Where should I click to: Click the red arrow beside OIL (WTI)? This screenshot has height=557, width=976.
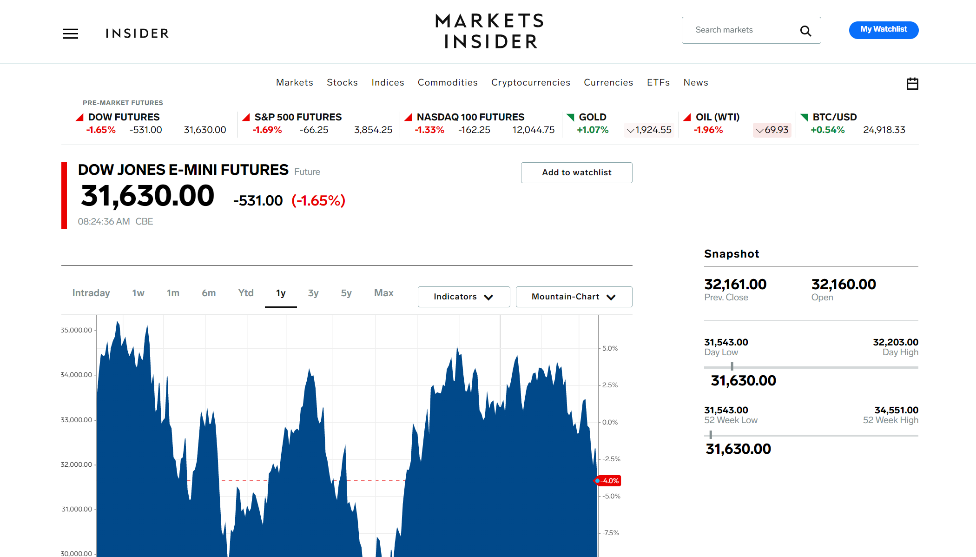[x=687, y=117]
